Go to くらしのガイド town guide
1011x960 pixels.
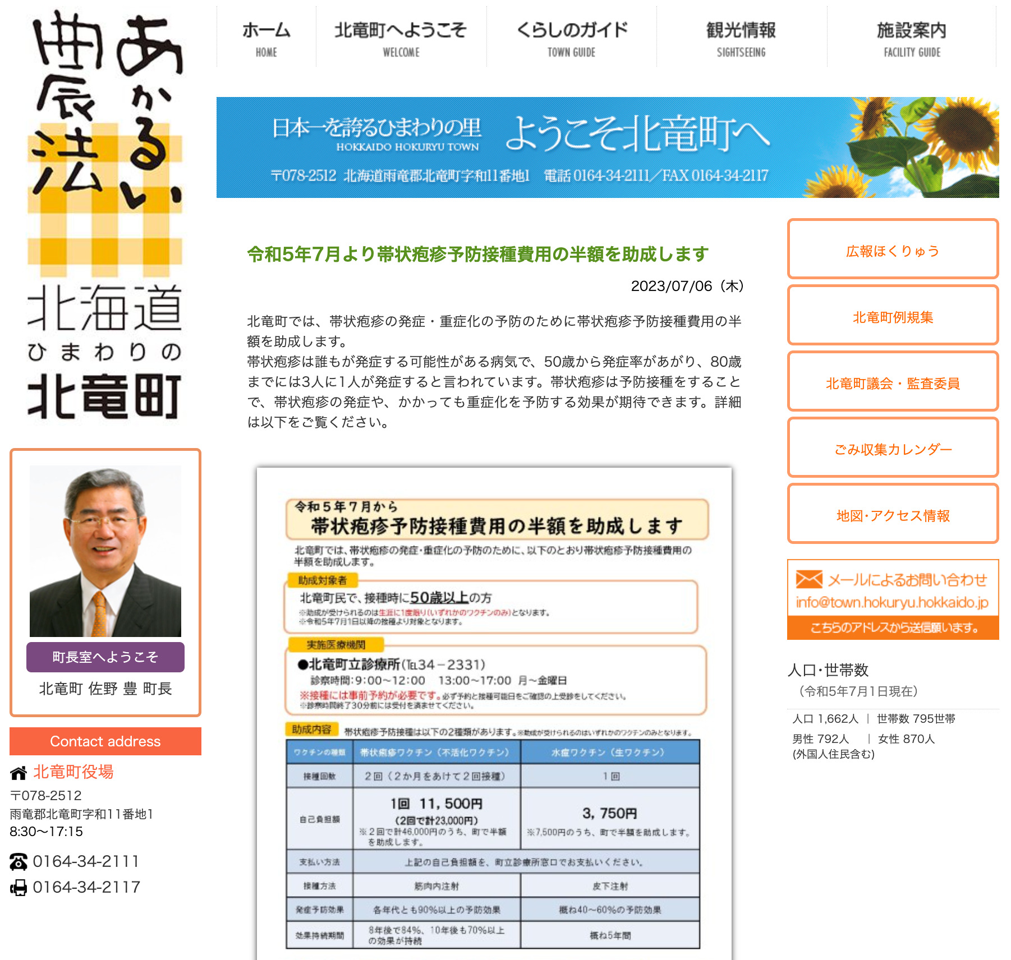point(571,38)
